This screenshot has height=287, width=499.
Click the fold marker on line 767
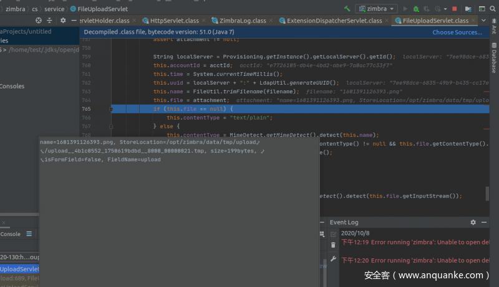pyautogui.click(x=111, y=126)
